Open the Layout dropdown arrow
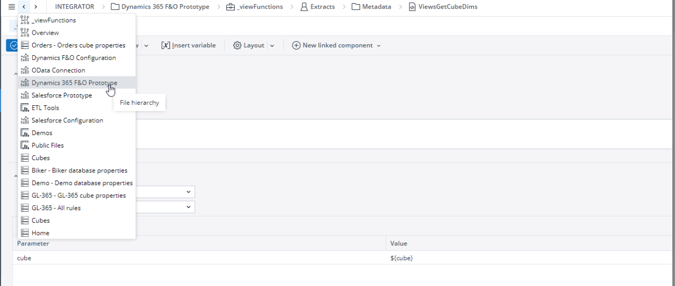Screen dimensions: 675x286 272,46
